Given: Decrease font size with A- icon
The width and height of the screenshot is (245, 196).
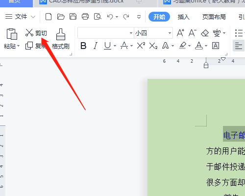Looking at the screenshot, I should coord(193,33).
